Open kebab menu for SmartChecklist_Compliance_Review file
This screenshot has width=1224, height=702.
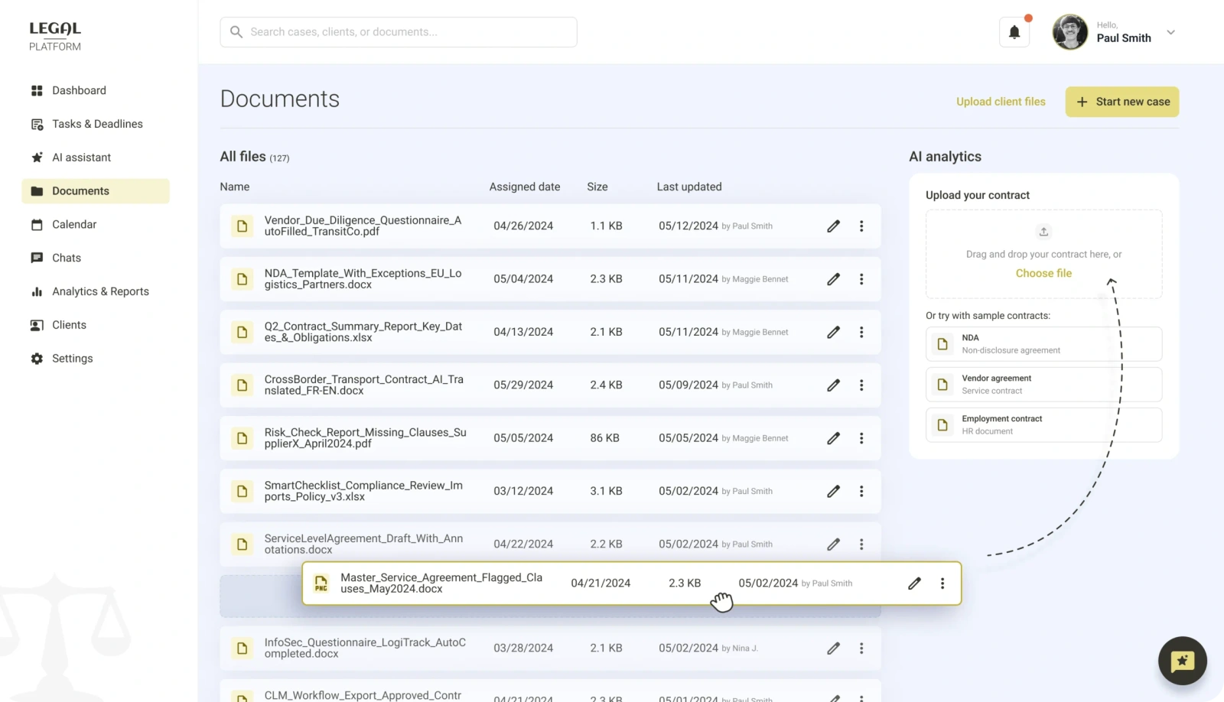click(x=861, y=491)
